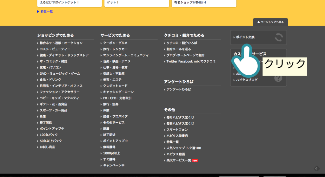Open クチコミ・紹介ひろば link
This screenshot has width=325, height=177.
(x=182, y=43)
